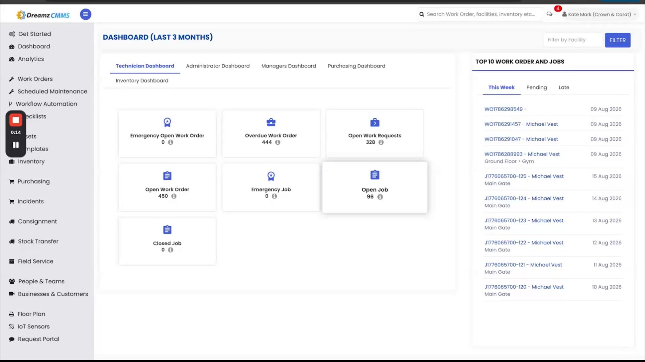This screenshot has height=362, width=645.
Task: Click the search magnifier icon
Action: pyautogui.click(x=422, y=14)
